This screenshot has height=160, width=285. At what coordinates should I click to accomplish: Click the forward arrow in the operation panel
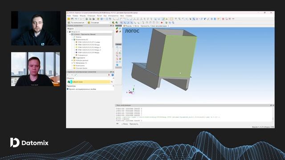point(72,75)
